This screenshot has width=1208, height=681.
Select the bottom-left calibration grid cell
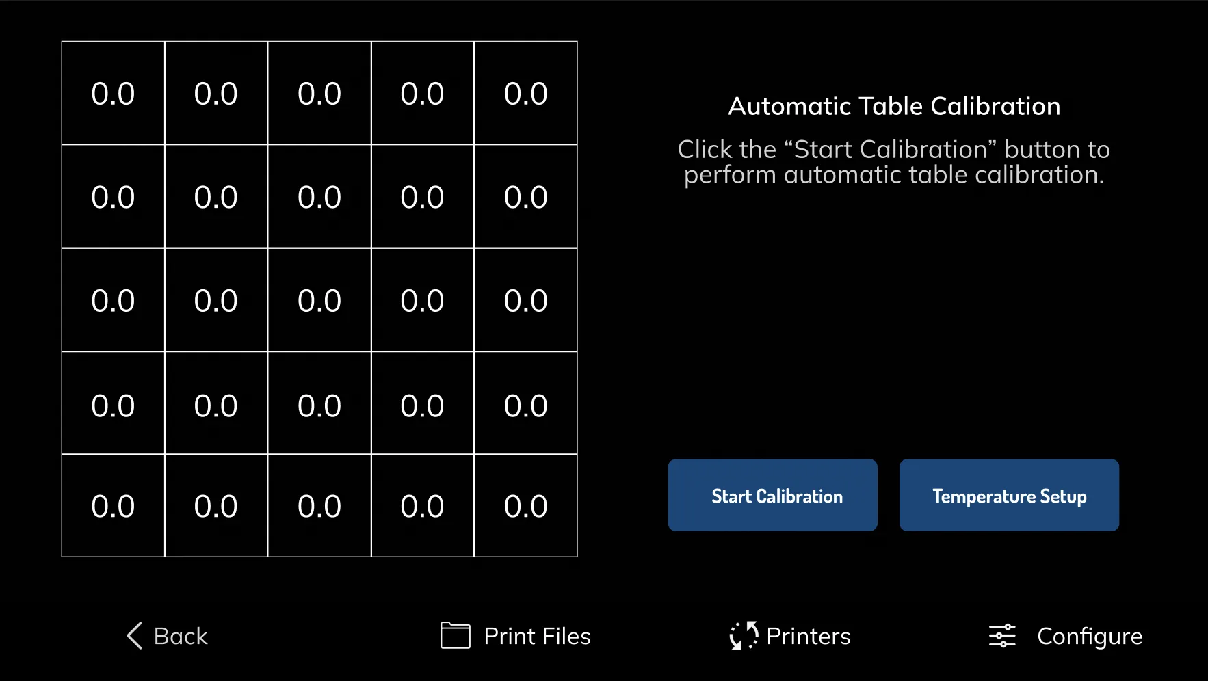[113, 506]
